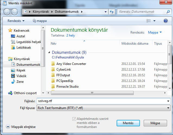This screenshot has height=135, width=173.
Task: Click the PCSpeedUp folder icon
Action: (x=53, y=81)
